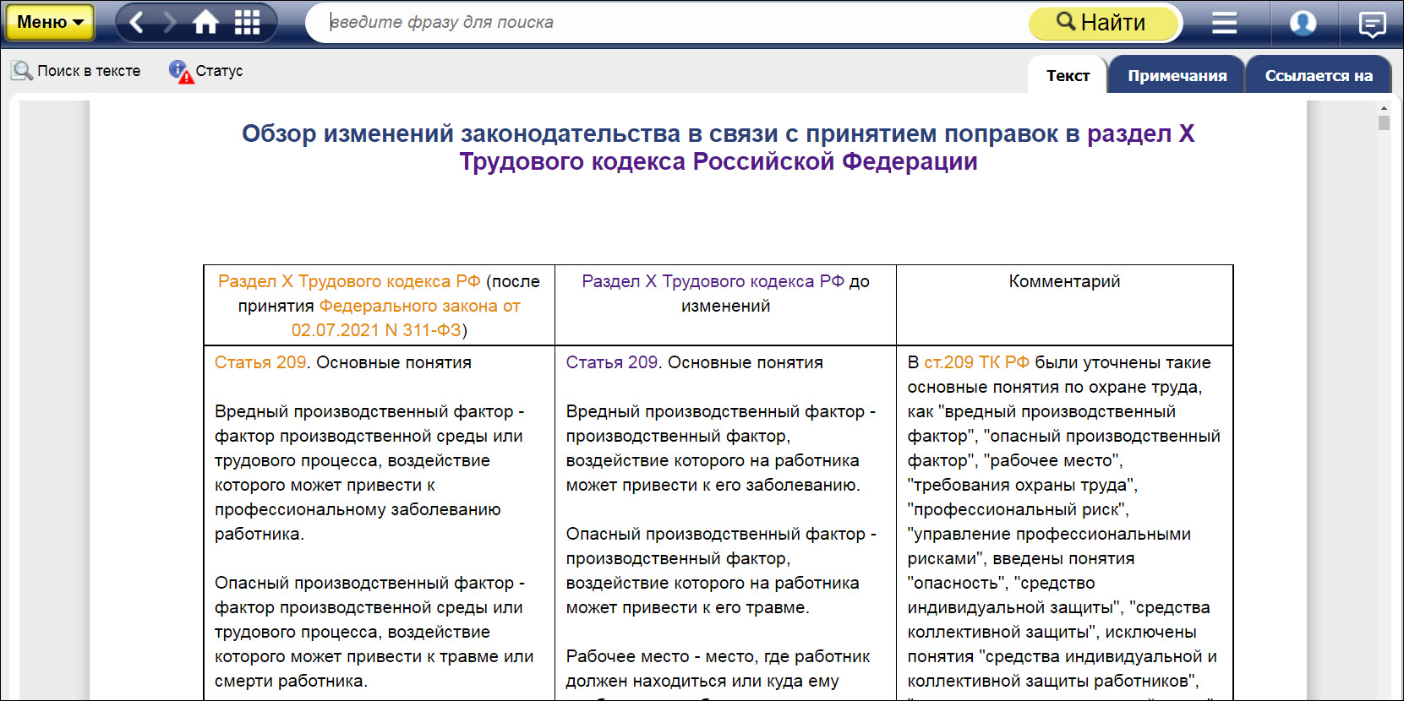This screenshot has height=701, width=1404.
Task: Open the user profile icon
Action: pyautogui.click(x=1303, y=23)
